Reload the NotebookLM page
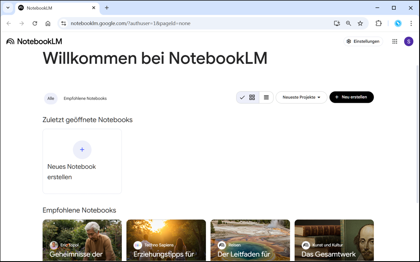The image size is (420, 262). 35,23
